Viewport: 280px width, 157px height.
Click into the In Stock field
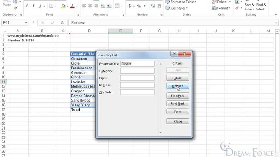click(x=137, y=85)
